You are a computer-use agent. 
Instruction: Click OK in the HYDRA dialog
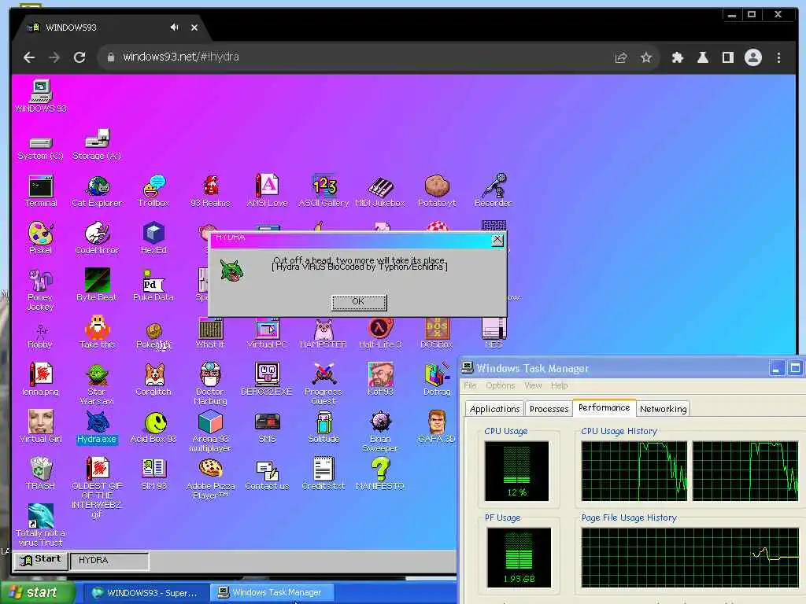tap(359, 302)
